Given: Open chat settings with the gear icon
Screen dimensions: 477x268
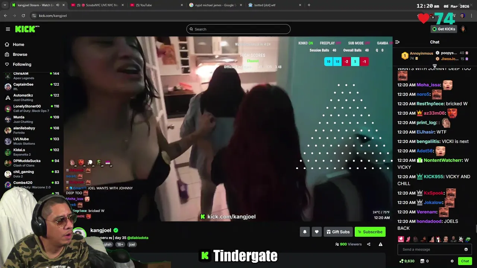Looking at the screenshot, I should [452, 261].
